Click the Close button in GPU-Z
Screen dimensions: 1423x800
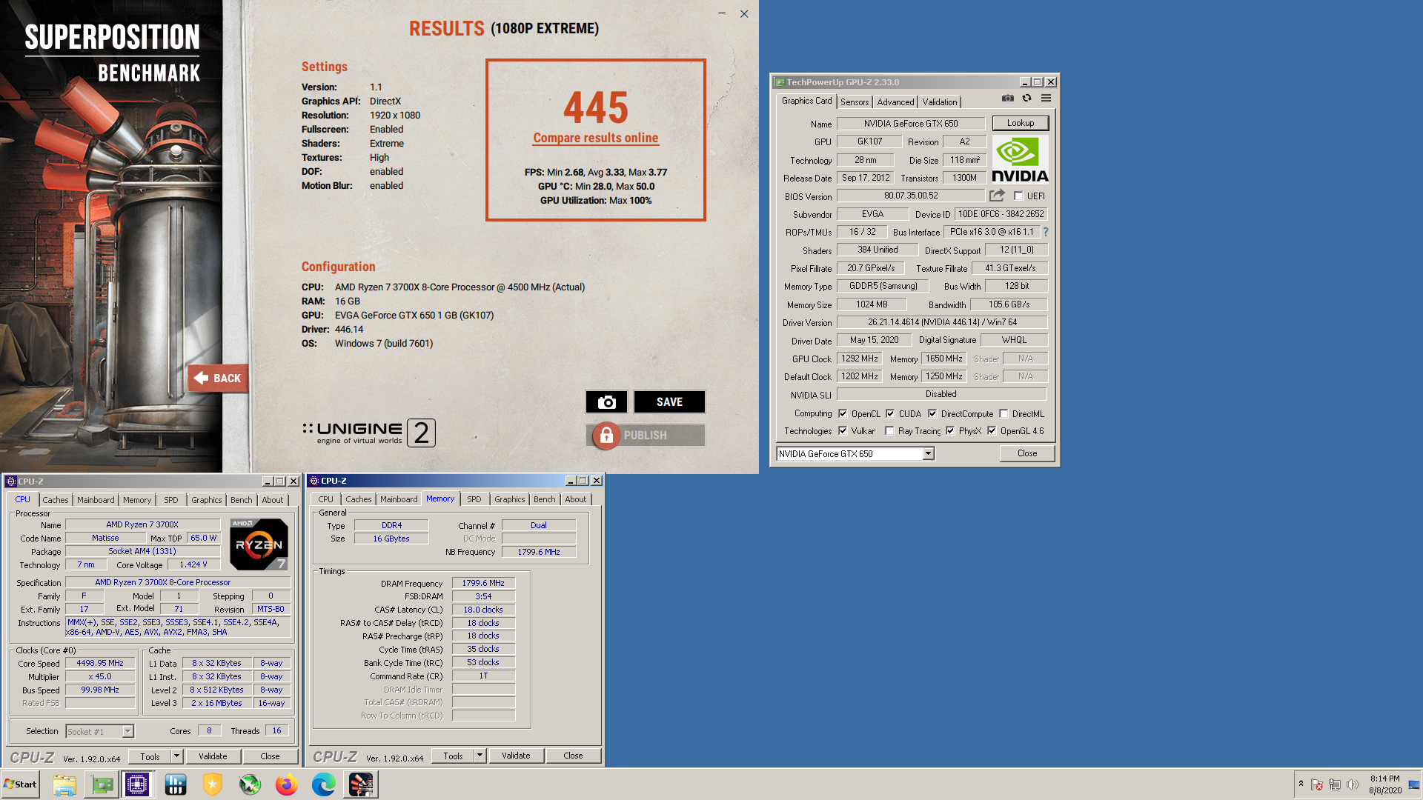pyautogui.click(x=1027, y=453)
